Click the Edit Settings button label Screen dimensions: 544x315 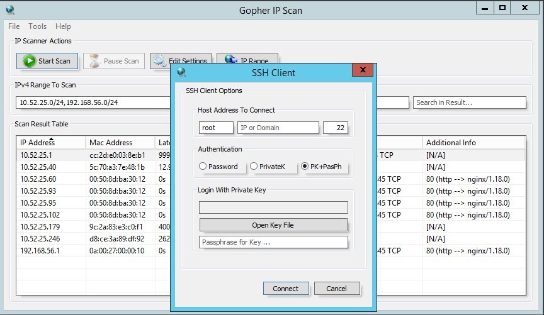188,60
